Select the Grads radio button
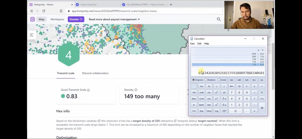 point(219,80)
